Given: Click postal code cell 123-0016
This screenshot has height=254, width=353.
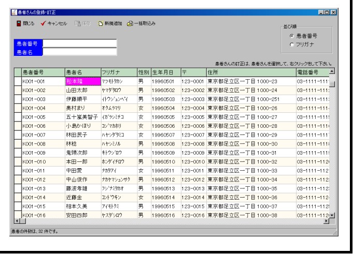Looking at the screenshot, I should click(x=194, y=215).
